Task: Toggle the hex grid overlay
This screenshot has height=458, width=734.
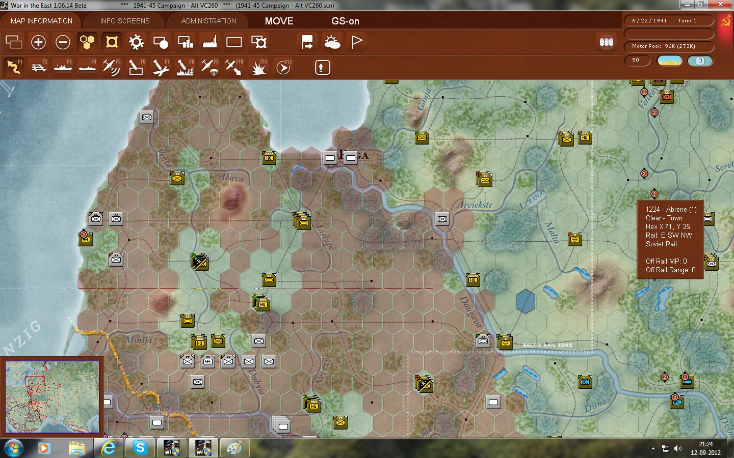Action: pyautogui.click(x=87, y=42)
